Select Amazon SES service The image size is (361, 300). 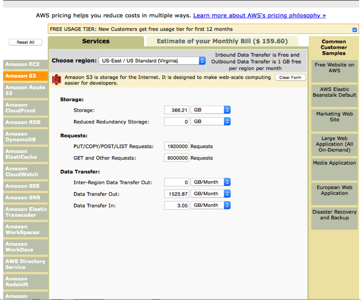(26, 186)
